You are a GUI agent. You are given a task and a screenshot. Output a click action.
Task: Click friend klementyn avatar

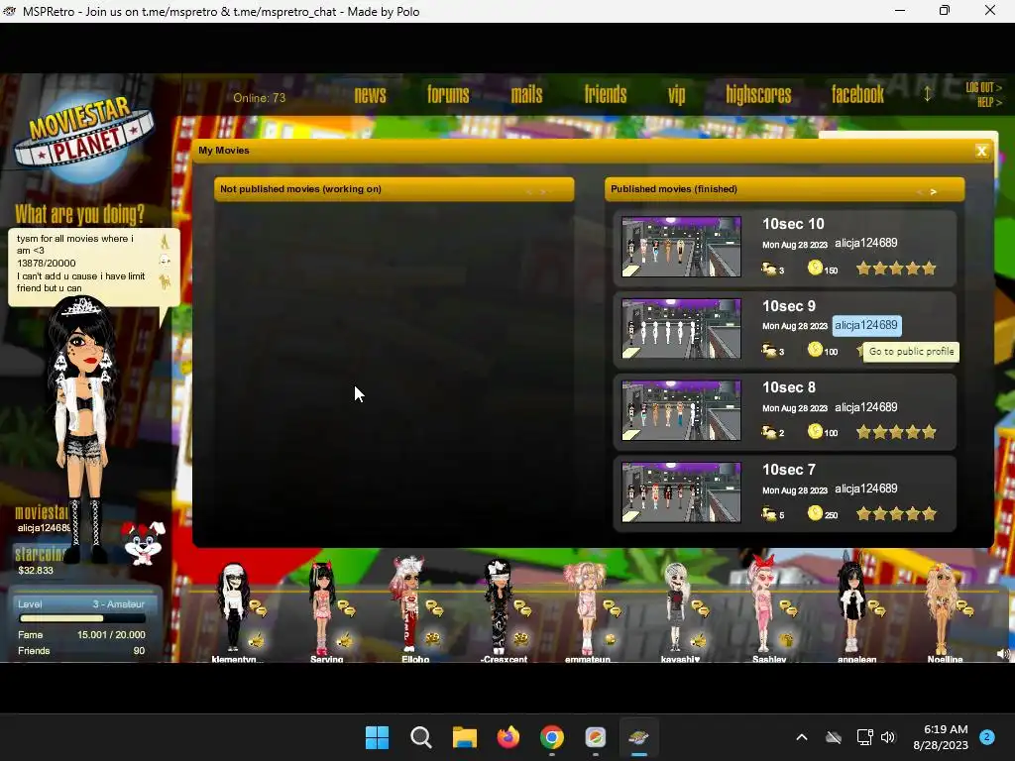(x=233, y=607)
